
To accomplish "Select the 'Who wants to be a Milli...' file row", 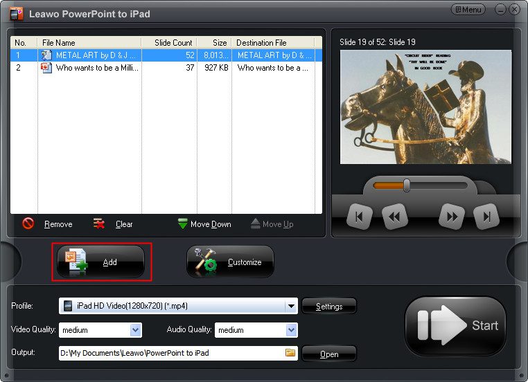I will (x=97, y=68).
